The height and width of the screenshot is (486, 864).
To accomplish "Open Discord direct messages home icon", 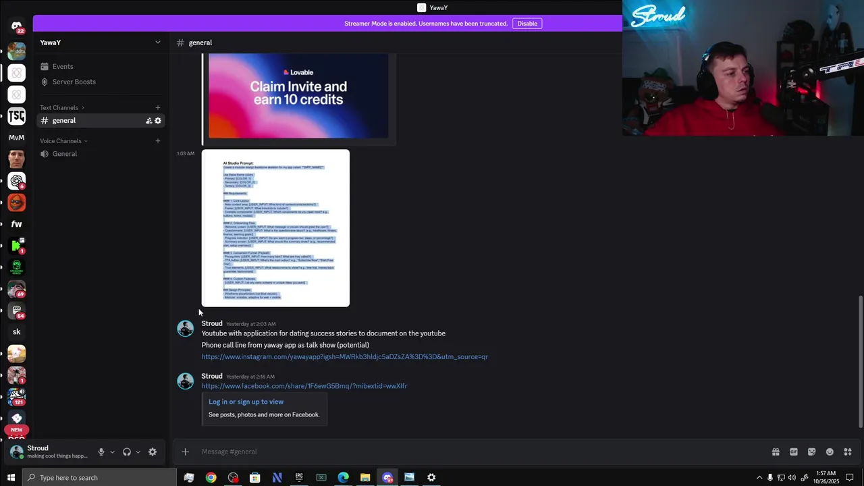I will (16, 26).
